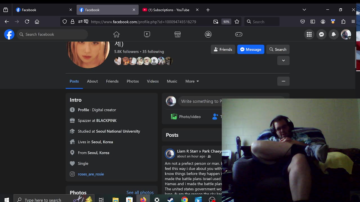Close the Subscriptions - YouTube tab
This screenshot has width=360, height=202.
[x=197, y=10]
